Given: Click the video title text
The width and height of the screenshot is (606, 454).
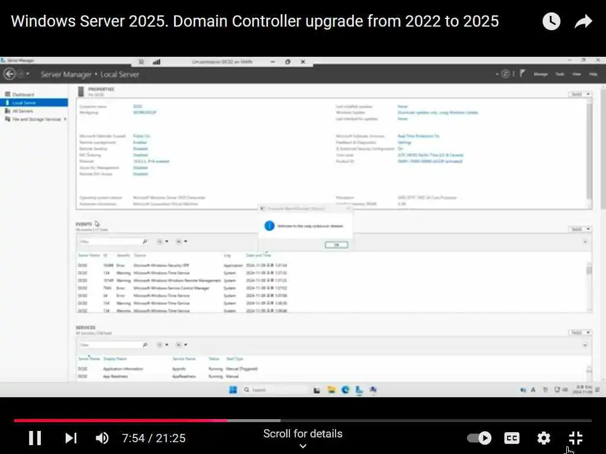Looking at the screenshot, I should (x=254, y=21).
